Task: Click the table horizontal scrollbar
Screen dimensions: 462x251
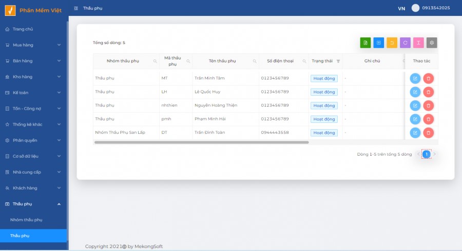Action: [202, 142]
